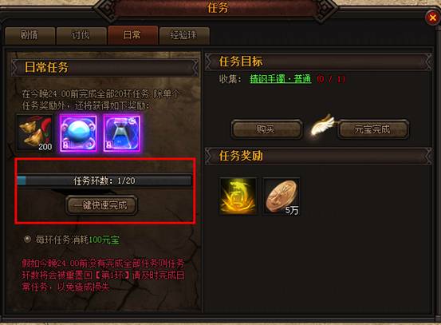Screen dimensions: 441x325
Task: Click the 元宝完成 button
Action: [373, 129]
